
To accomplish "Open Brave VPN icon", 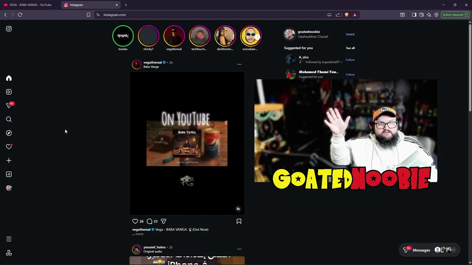I will [436, 15].
